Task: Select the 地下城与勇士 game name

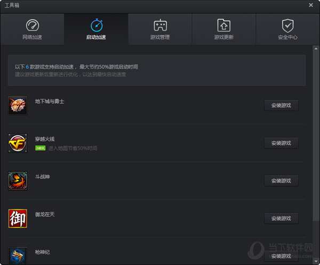Action: point(50,101)
